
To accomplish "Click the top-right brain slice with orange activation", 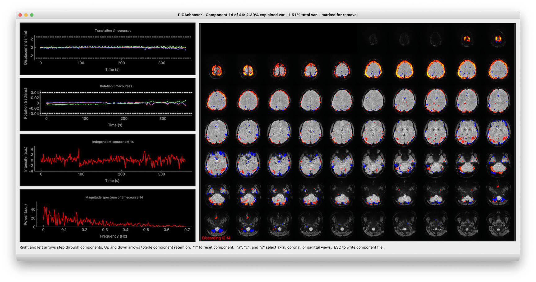I will 498,39.
